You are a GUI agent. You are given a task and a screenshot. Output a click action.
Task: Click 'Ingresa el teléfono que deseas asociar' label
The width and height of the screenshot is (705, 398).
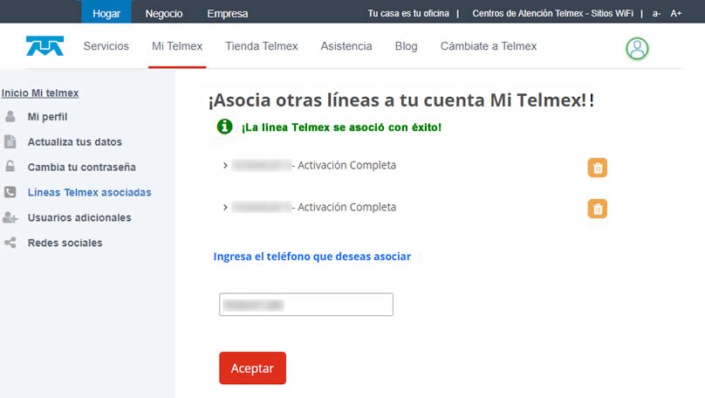[312, 257]
